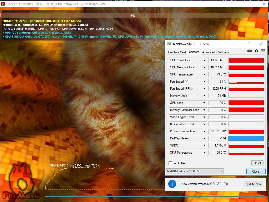Click the blue info icon in update notice

pos(172,184)
